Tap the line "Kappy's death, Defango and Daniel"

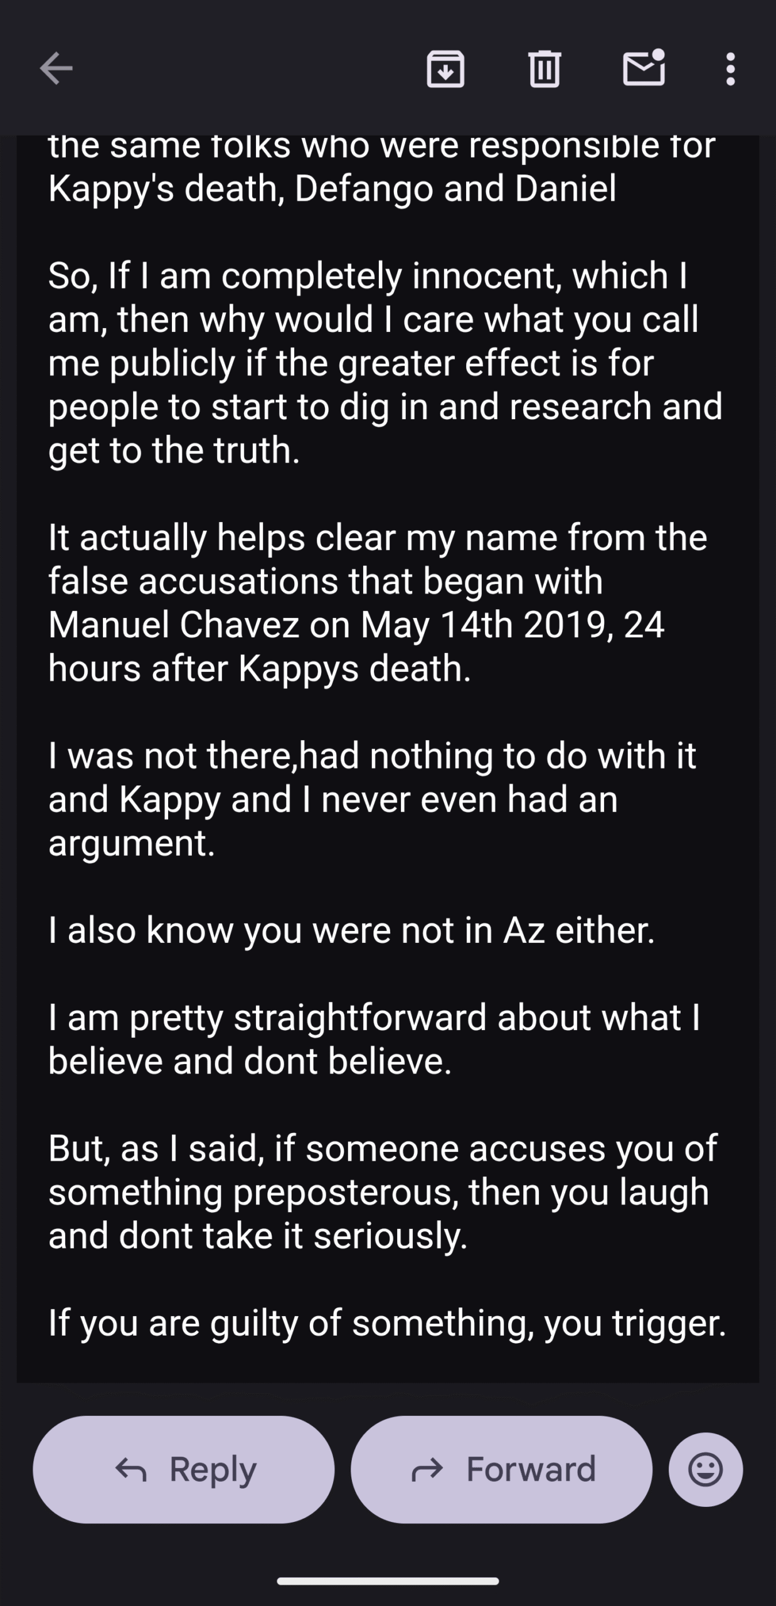332,188
